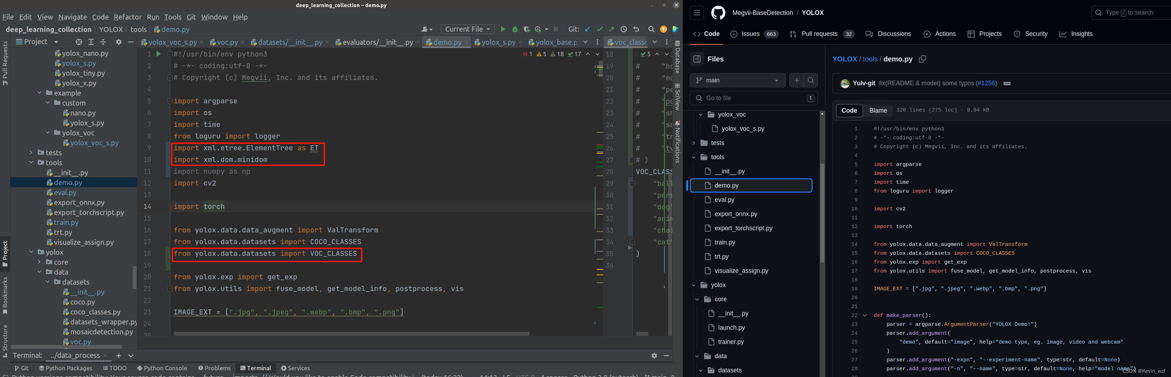
Task: Switch to yolox_voc_s.py editor tab
Action: (172, 42)
